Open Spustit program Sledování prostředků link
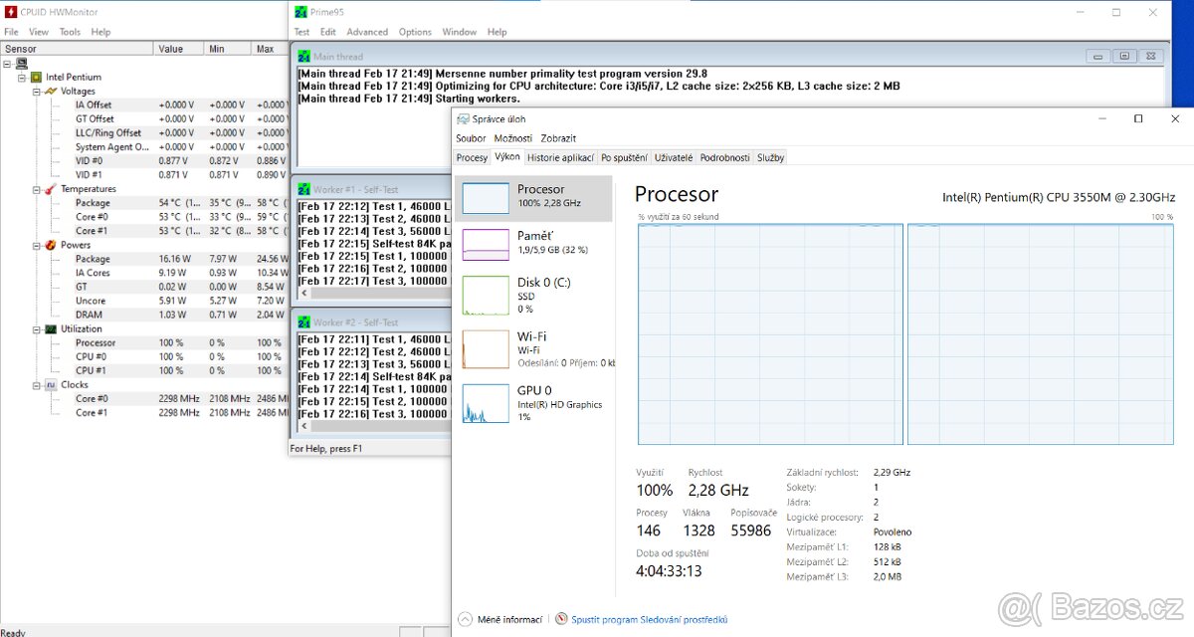The height and width of the screenshot is (637, 1194). coord(650,619)
